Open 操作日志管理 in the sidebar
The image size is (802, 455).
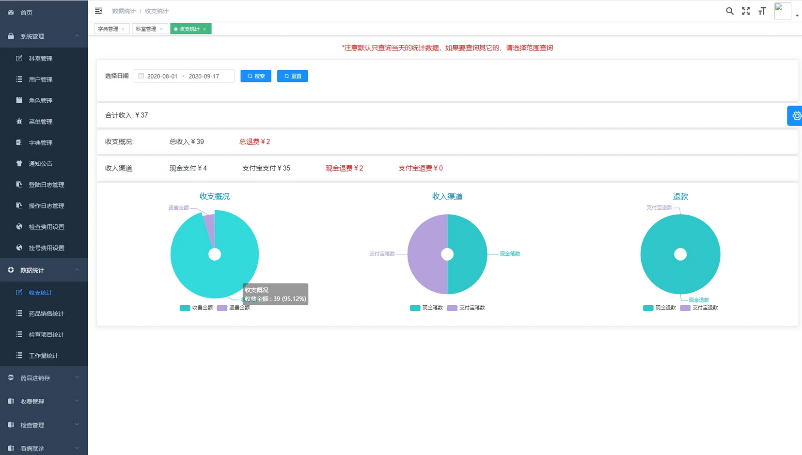pyautogui.click(x=44, y=206)
